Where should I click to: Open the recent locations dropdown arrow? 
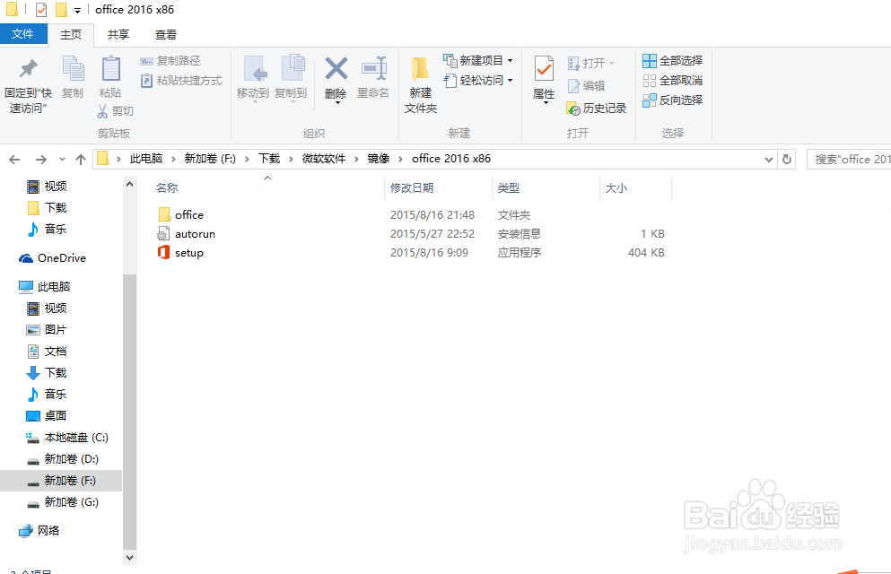tap(62, 160)
